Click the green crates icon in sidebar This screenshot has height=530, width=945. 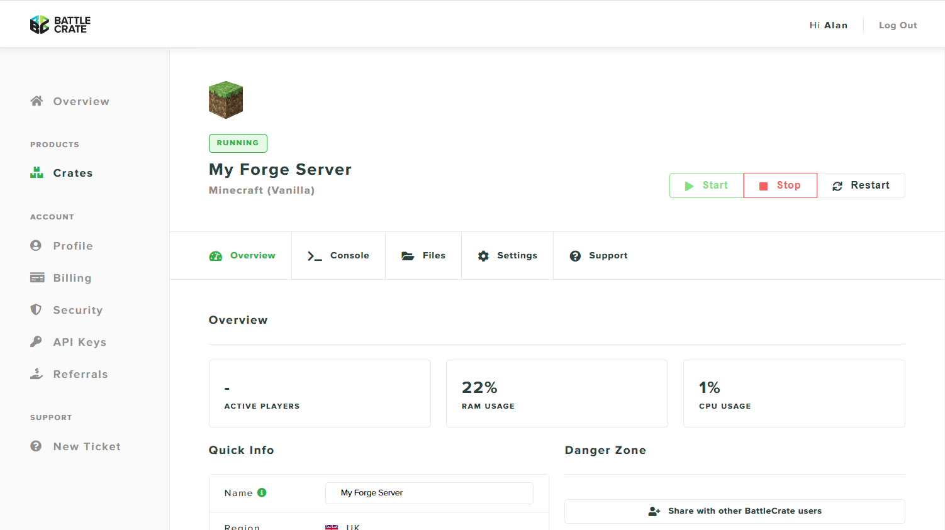point(36,172)
